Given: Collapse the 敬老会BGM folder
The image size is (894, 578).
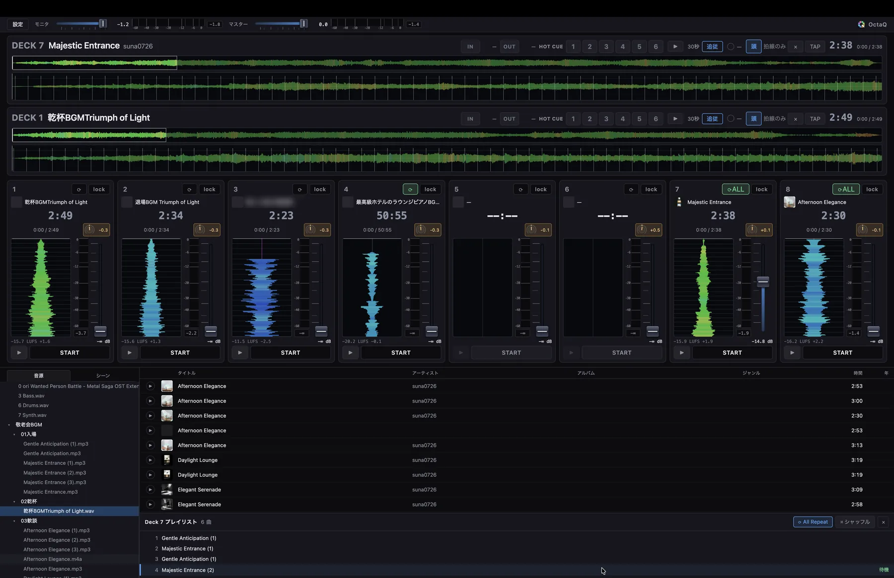Looking at the screenshot, I should (9, 425).
